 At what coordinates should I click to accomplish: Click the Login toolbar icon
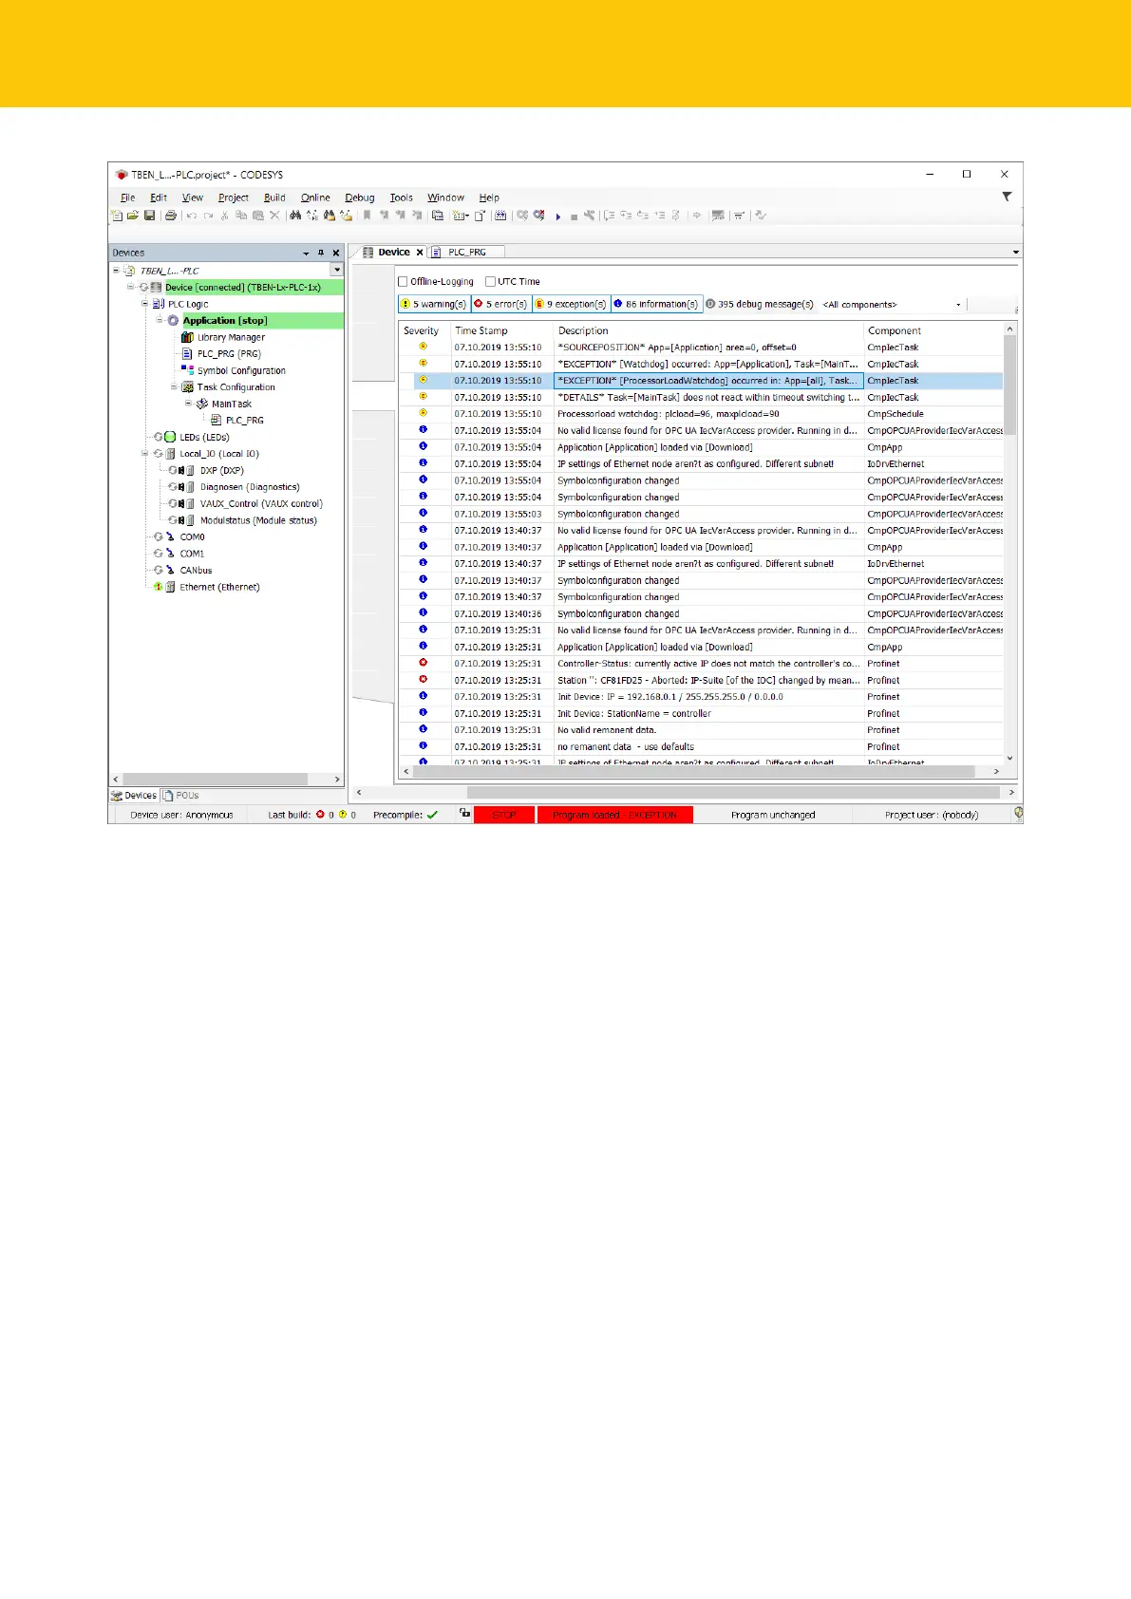pyautogui.click(x=522, y=216)
